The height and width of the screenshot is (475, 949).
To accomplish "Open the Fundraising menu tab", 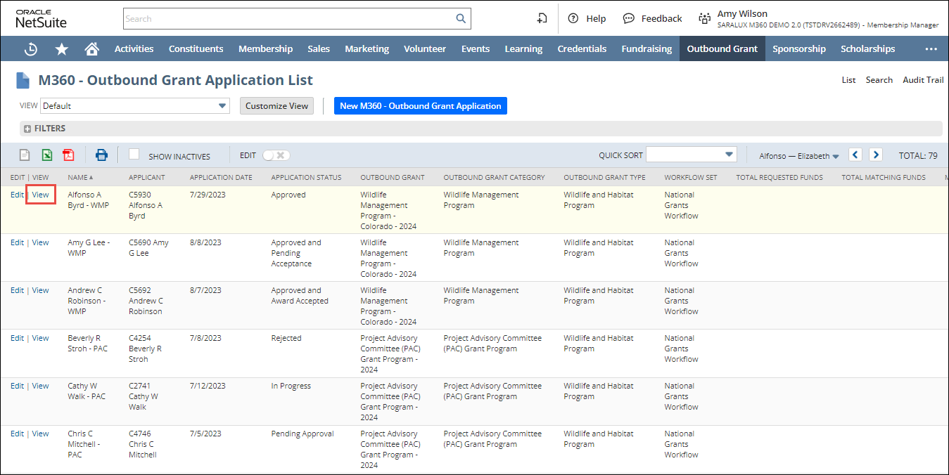I will coord(647,49).
